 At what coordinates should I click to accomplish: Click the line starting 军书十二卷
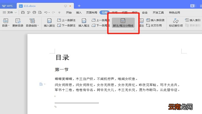[x=117, y=90]
